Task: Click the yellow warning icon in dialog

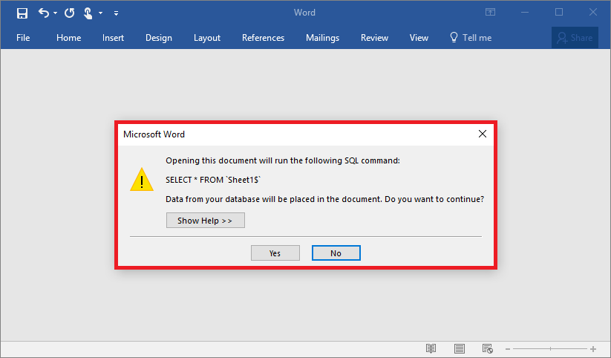Action: 142,180
